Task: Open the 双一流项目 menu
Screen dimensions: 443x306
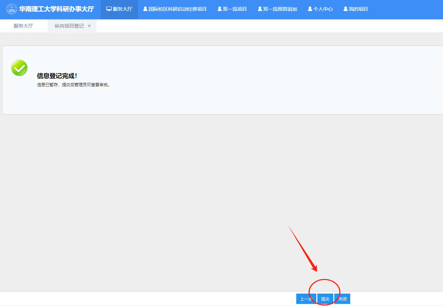Action: 232,9
